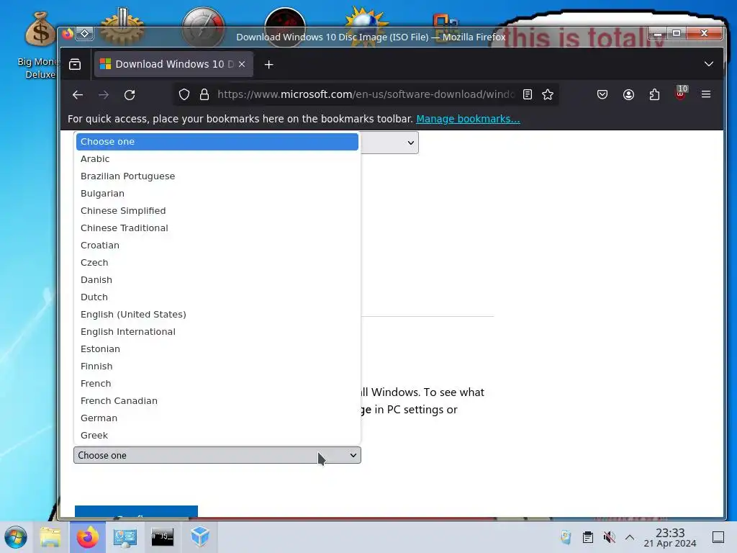This screenshot has height=553, width=737.
Task: View site security via padlock icon
Action: (x=204, y=94)
